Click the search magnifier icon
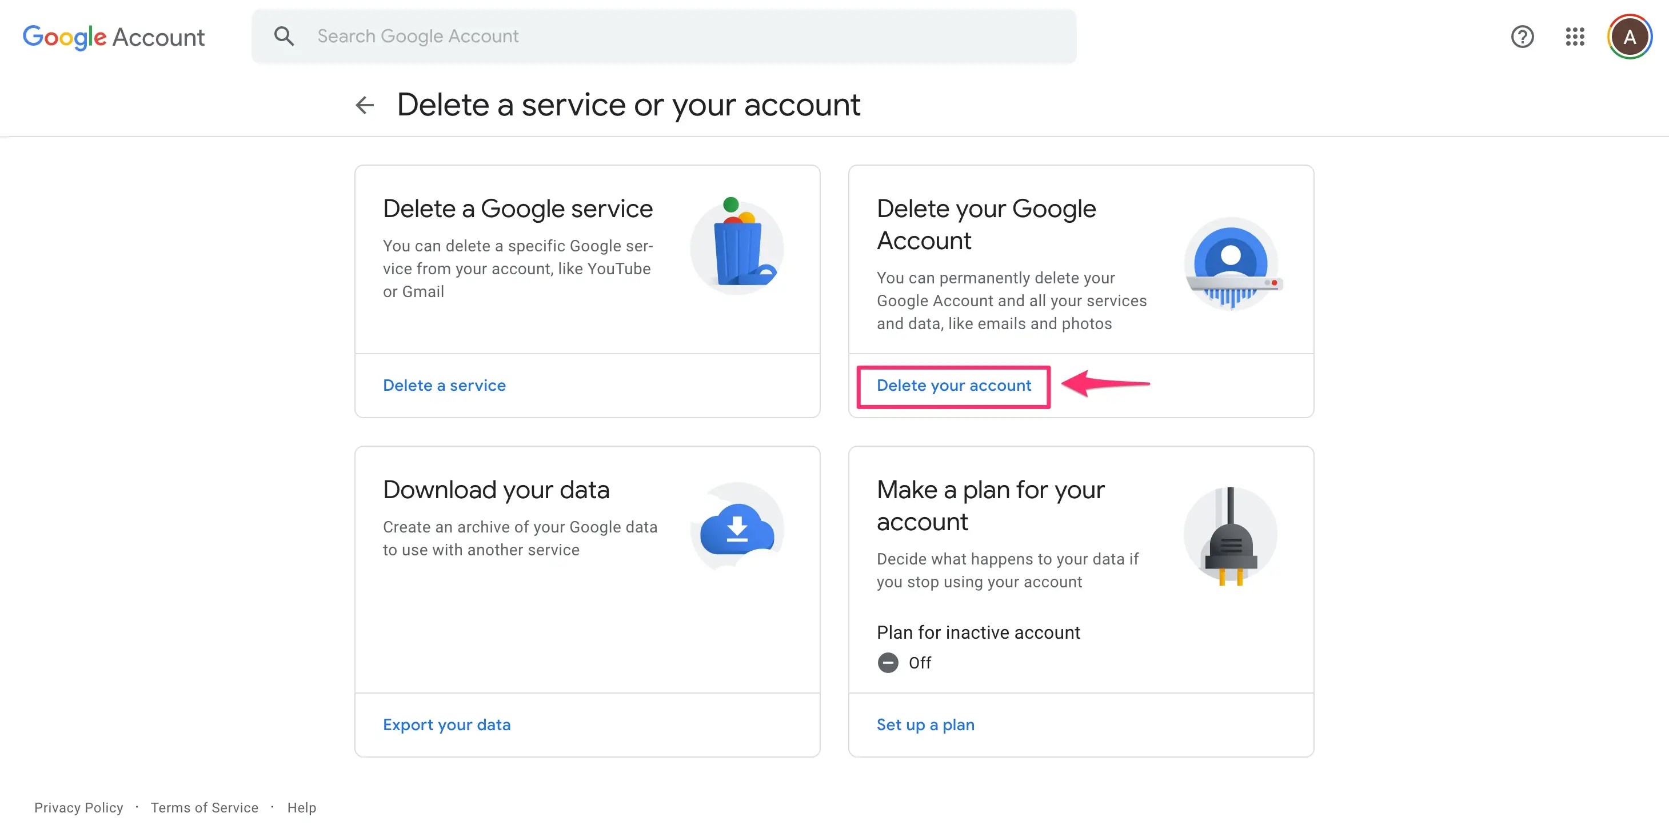The height and width of the screenshot is (833, 1669). [284, 36]
